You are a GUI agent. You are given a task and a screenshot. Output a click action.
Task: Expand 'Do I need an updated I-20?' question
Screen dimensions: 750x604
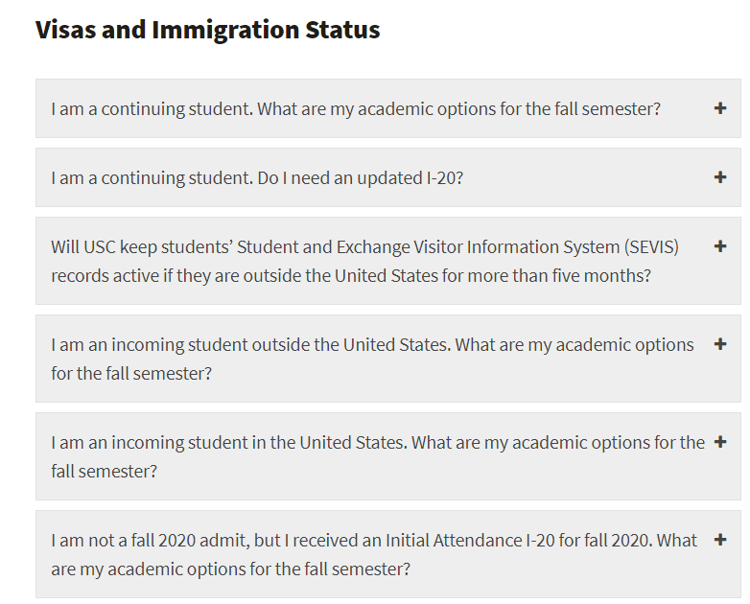tap(257, 177)
